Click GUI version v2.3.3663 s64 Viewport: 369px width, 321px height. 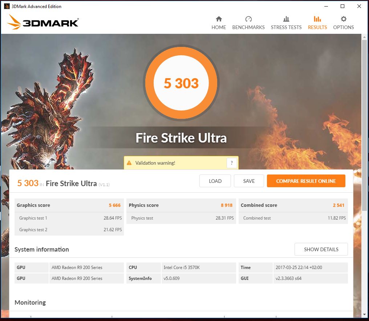tap(288, 278)
